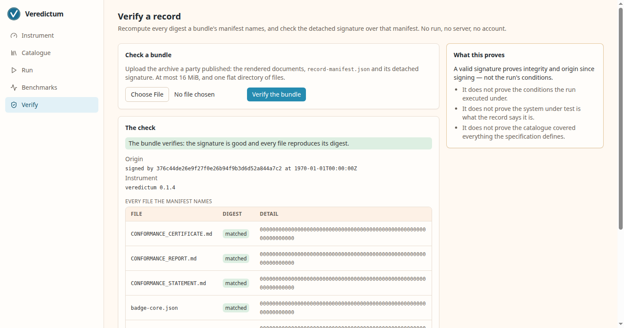
Task: Click the 'No file chosen' label
Action: coord(194,94)
